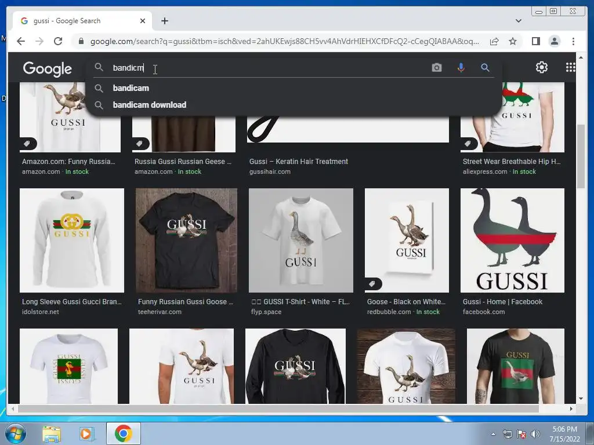
Task: Click the Google logo
Action: tap(48, 68)
